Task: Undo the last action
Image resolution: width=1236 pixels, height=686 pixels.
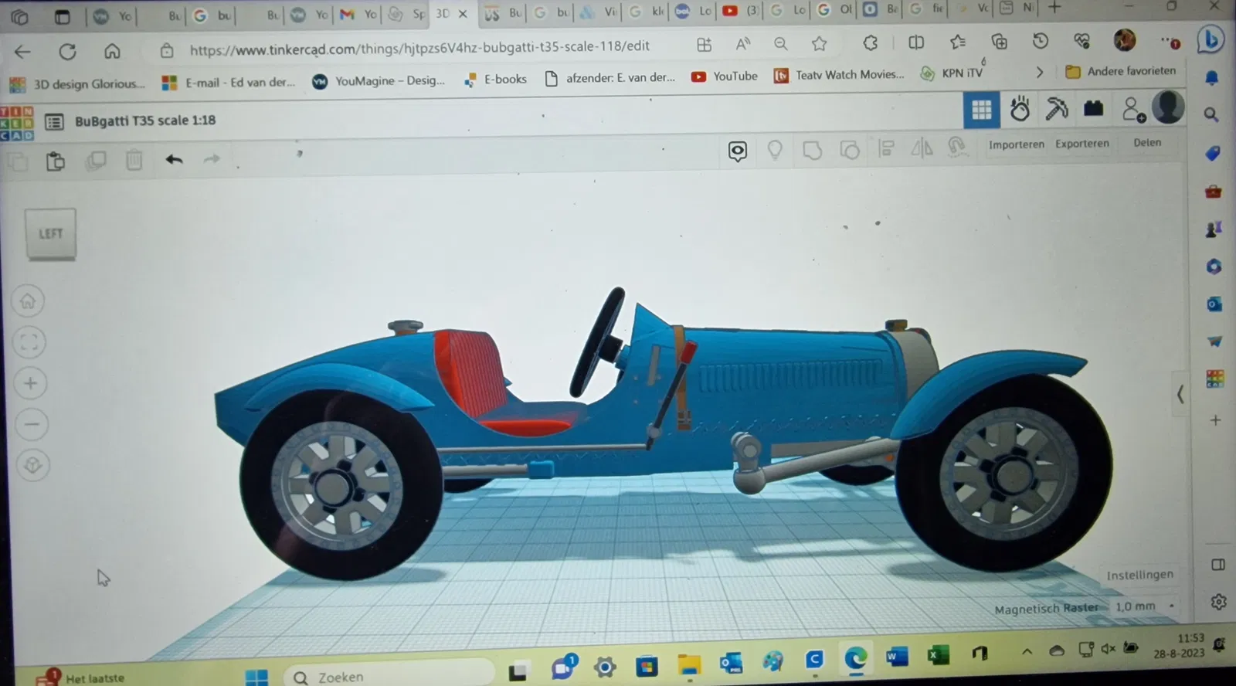Action: 174,159
